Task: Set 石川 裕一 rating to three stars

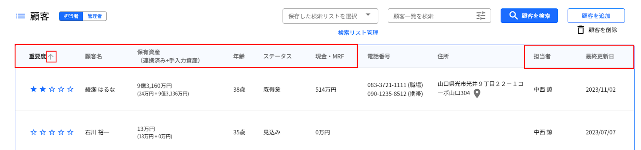Action: (52, 132)
